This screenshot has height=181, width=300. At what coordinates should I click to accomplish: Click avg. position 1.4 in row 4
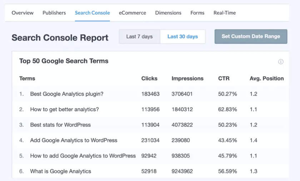(x=254, y=140)
